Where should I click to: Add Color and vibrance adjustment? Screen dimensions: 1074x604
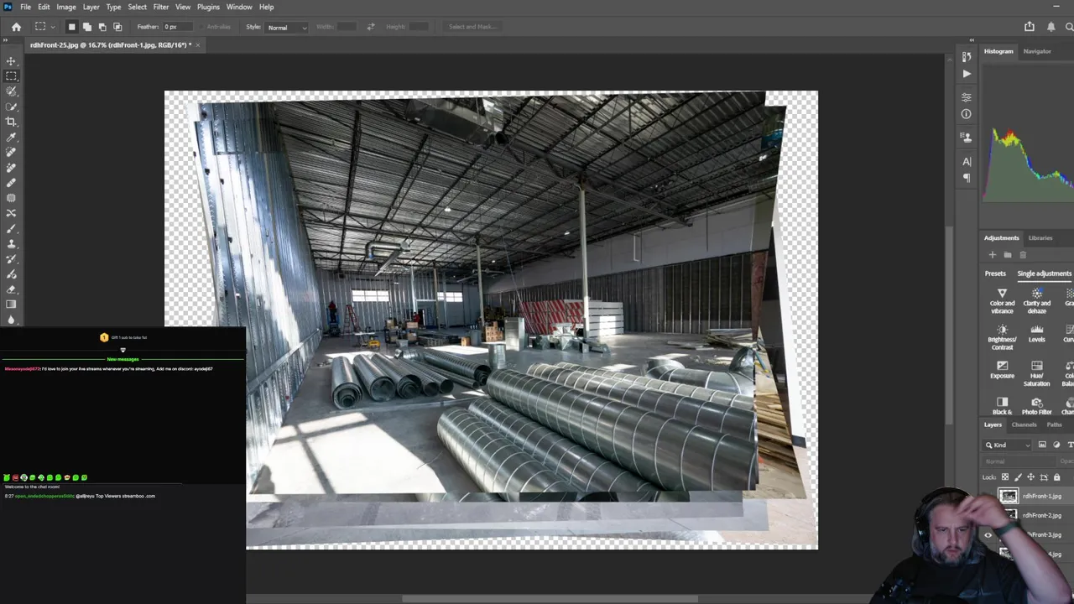[x=1002, y=301]
